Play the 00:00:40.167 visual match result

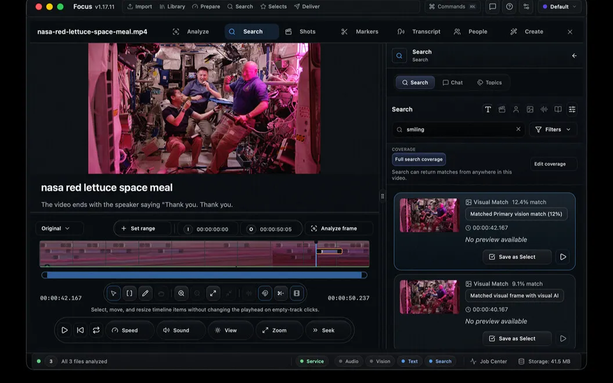click(x=563, y=338)
